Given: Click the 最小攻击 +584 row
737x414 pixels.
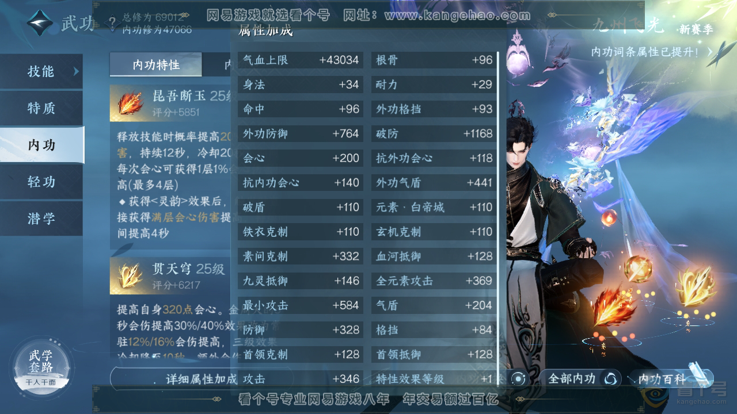Looking at the screenshot, I should point(301,305).
